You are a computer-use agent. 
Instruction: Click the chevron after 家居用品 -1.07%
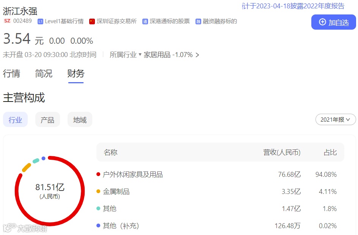pos(197,55)
